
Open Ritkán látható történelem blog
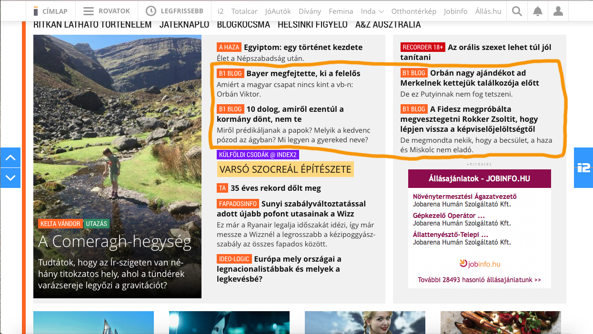coord(92,24)
